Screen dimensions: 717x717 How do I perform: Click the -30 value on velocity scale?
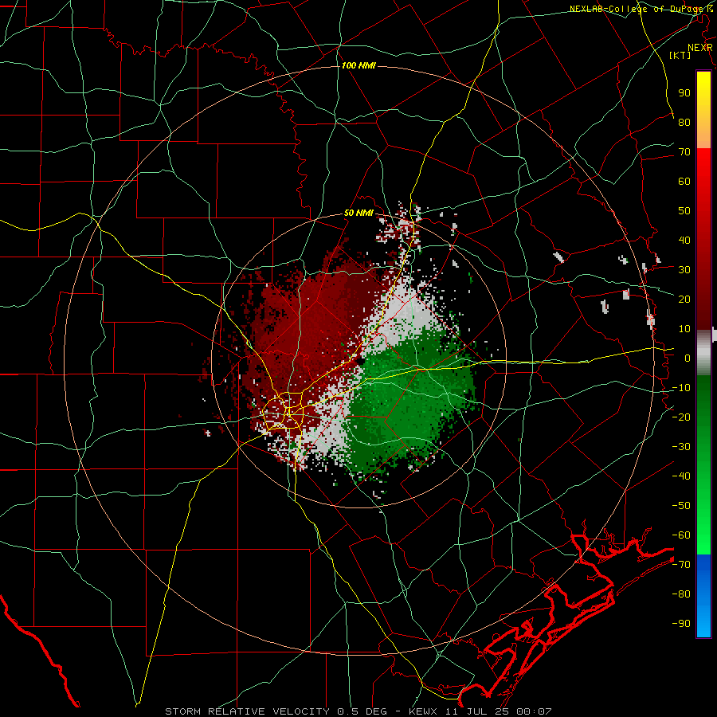tap(681, 447)
